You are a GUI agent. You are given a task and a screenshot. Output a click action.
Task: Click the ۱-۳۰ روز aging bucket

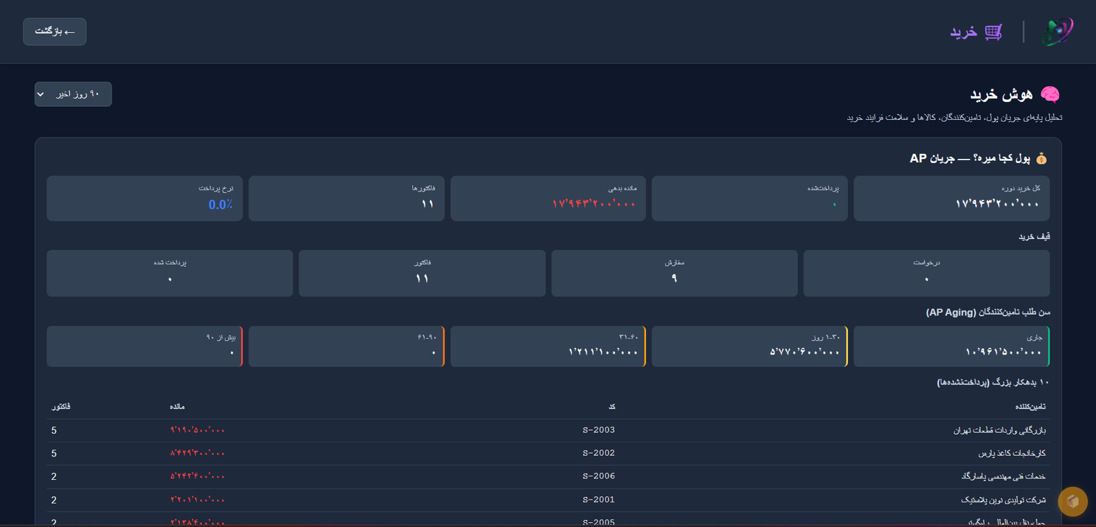pyautogui.click(x=749, y=346)
